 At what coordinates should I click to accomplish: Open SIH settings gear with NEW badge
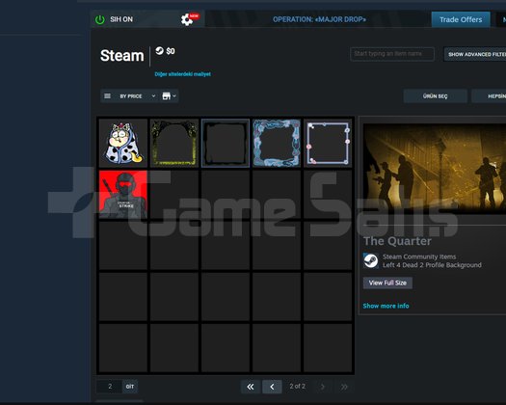tap(187, 19)
